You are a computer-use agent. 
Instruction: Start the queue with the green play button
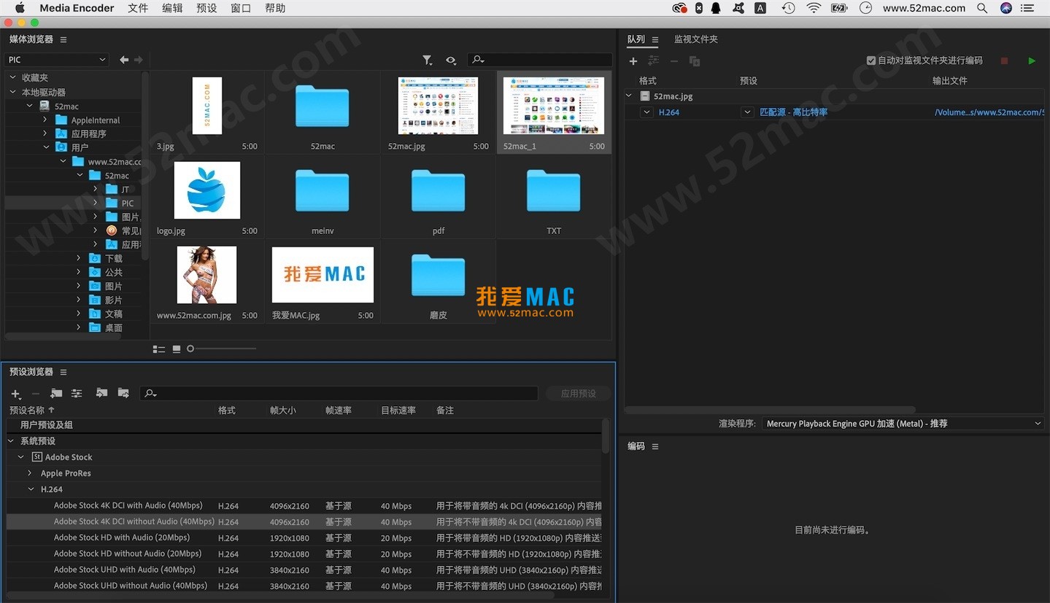1032,61
